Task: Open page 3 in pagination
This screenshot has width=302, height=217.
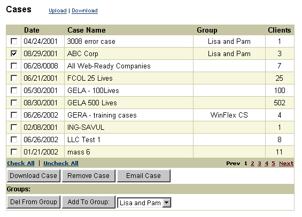Action: click(x=259, y=164)
